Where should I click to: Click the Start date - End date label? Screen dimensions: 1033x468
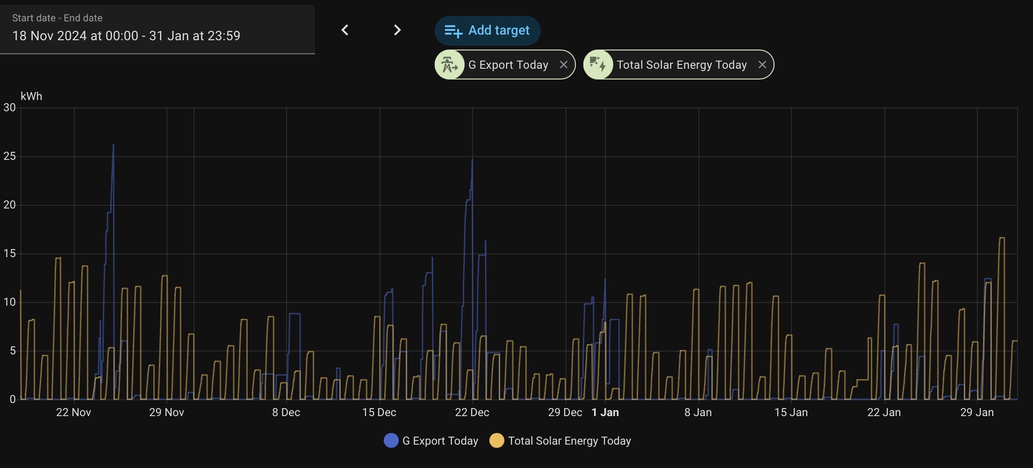57,18
